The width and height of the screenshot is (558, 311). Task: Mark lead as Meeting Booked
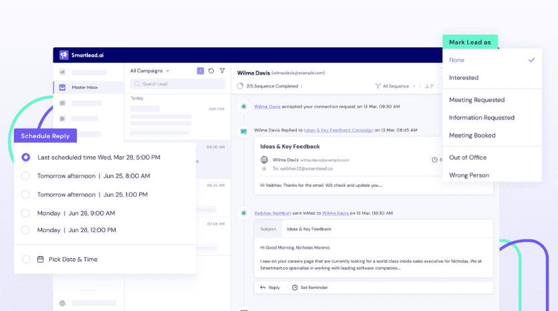coord(492,135)
